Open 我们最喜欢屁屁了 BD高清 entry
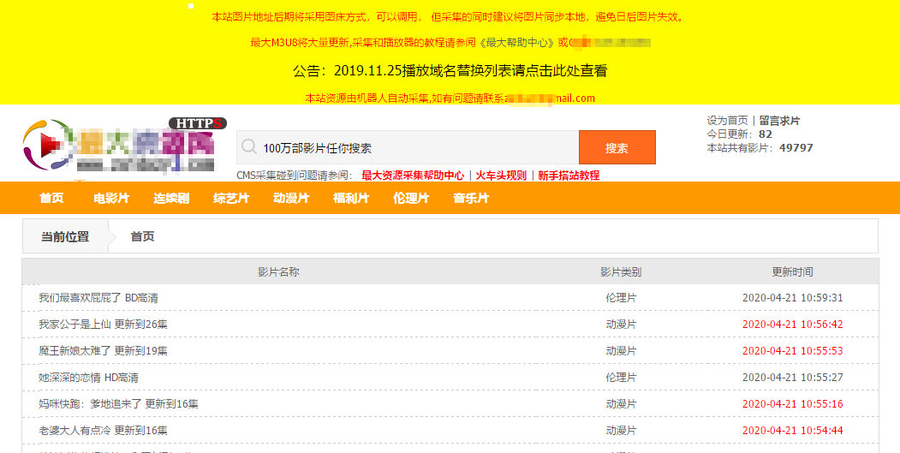Image resolution: width=900 pixels, height=453 pixels. pyautogui.click(x=98, y=298)
